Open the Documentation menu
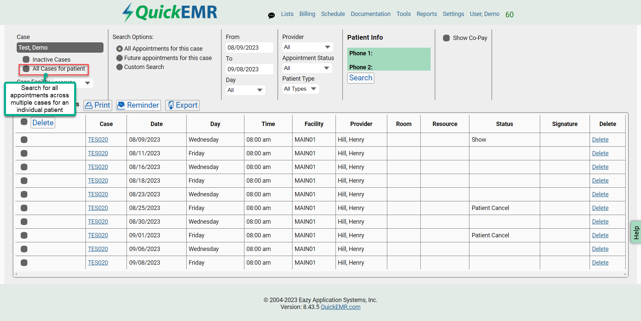The image size is (641, 321). (x=371, y=14)
